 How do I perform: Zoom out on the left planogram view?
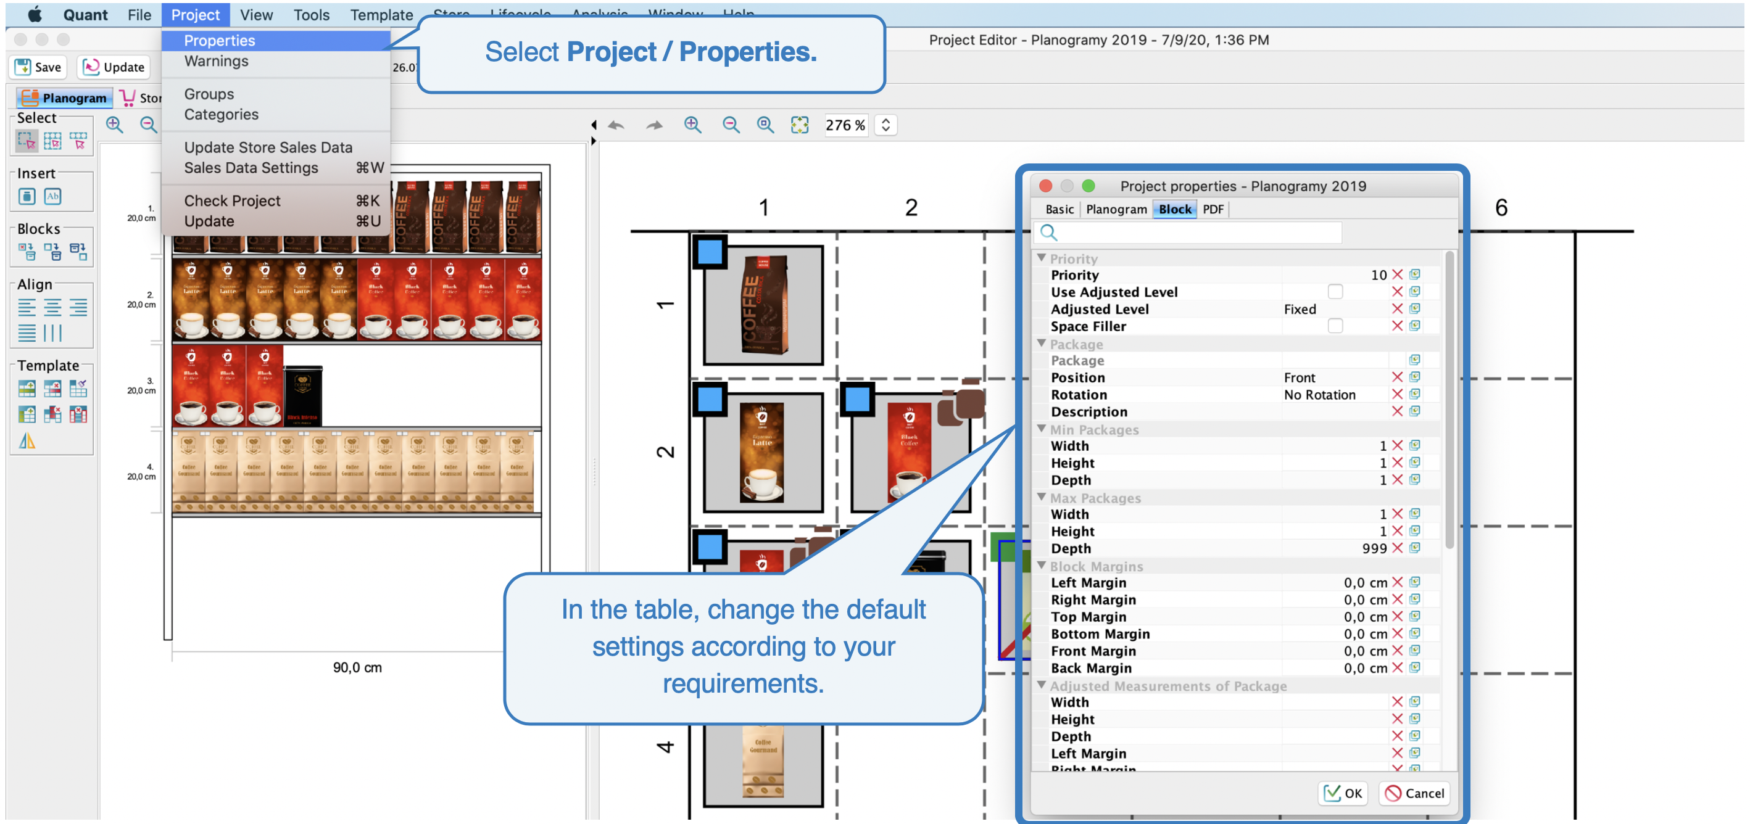(148, 125)
